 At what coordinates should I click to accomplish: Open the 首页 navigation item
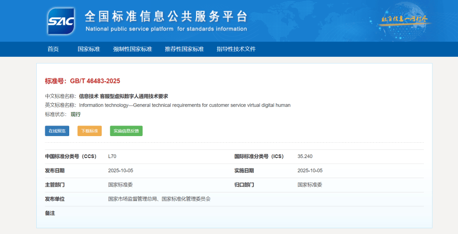tap(53, 49)
